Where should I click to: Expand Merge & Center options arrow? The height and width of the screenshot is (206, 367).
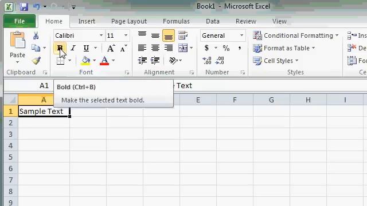pyautogui.click(x=191, y=48)
